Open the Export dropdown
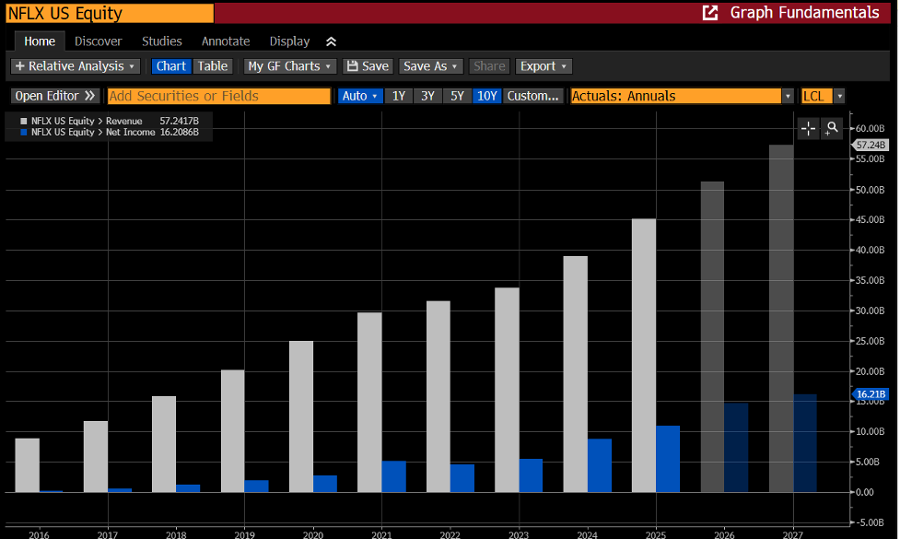 [x=544, y=66]
